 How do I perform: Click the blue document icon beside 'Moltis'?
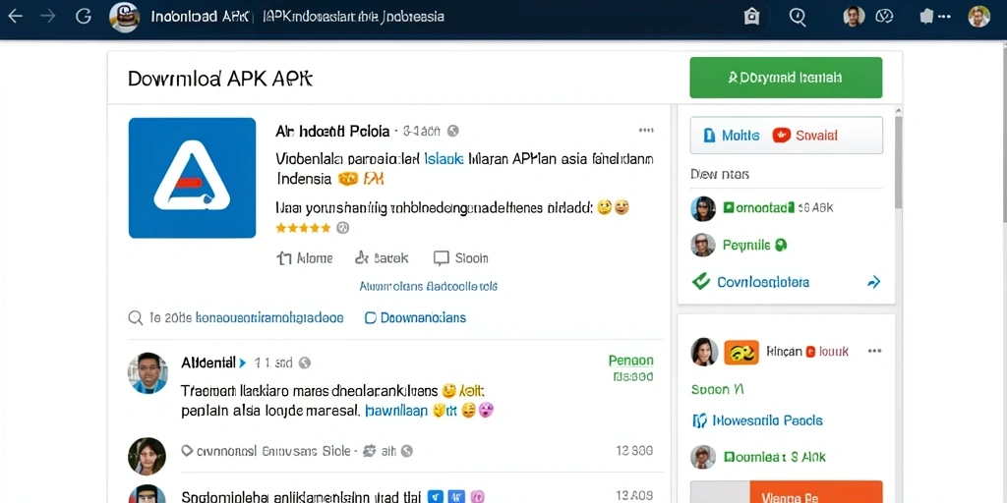coord(709,136)
